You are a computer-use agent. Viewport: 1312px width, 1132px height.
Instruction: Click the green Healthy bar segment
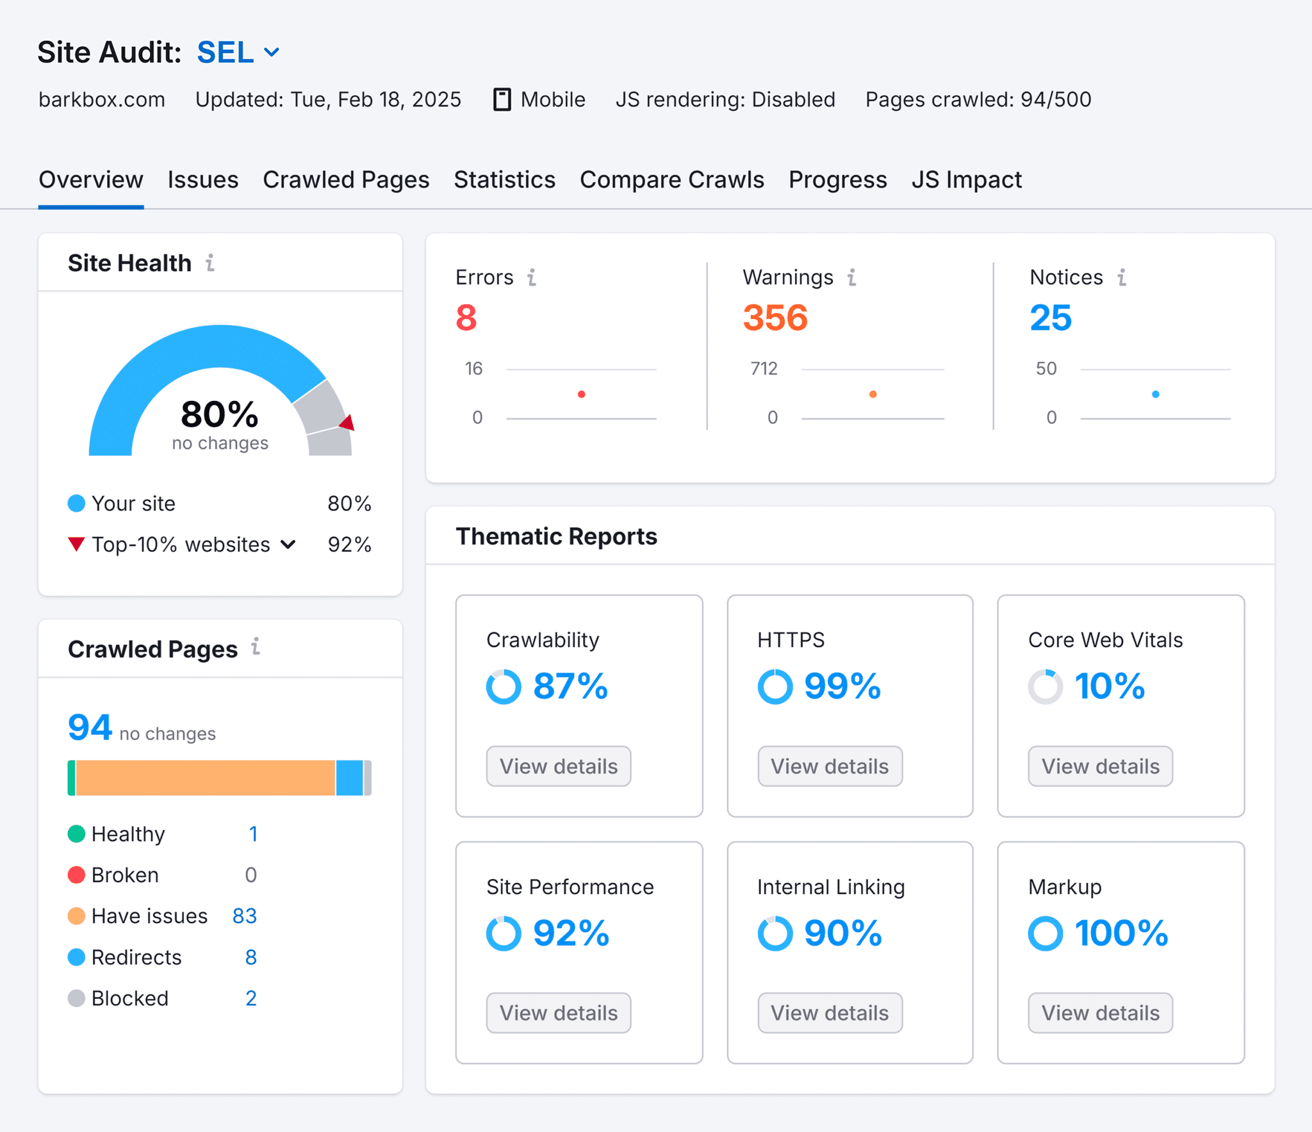point(71,778)
